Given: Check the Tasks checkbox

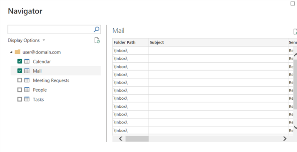Looking at the screenshot, I should pyautogui.click(x=20, y=99).
